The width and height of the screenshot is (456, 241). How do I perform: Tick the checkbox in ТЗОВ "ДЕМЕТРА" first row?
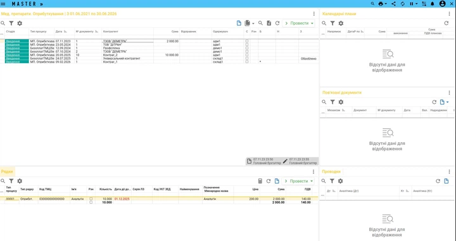(x=247, y=41)
